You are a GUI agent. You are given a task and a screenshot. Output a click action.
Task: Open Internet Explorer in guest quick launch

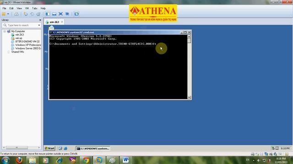pos(65,149)
